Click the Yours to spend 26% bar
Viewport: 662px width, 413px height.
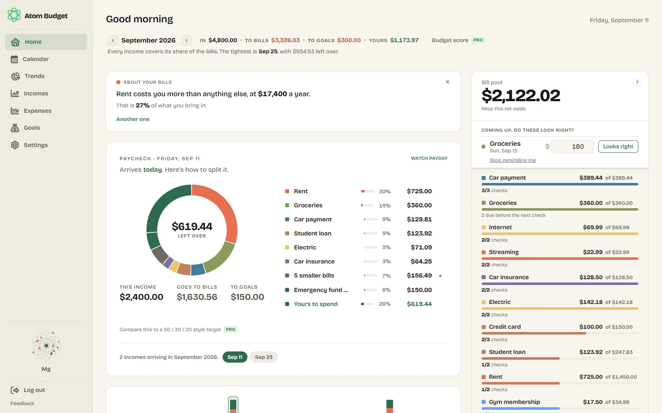click(367, 304)
